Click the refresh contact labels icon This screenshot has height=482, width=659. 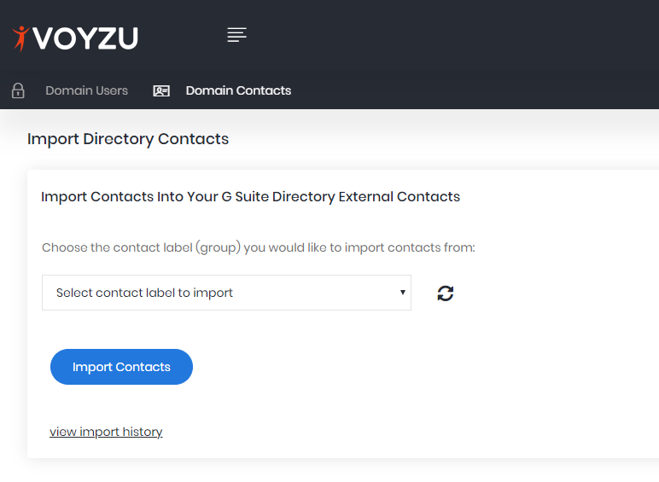click(445, 293)
